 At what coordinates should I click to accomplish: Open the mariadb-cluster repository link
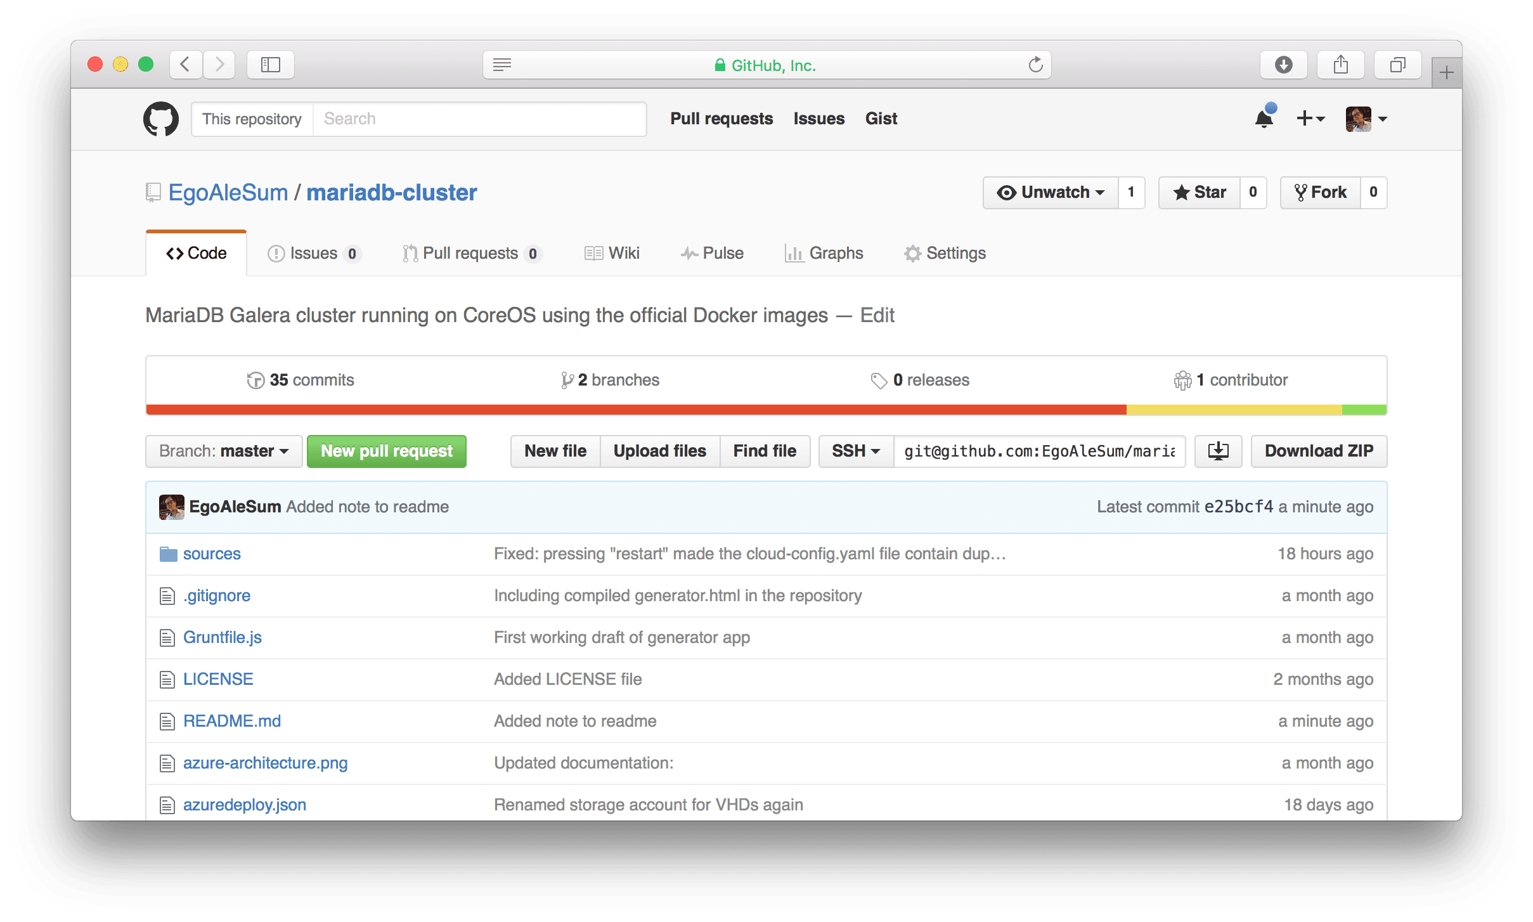[x=392, y=193]
